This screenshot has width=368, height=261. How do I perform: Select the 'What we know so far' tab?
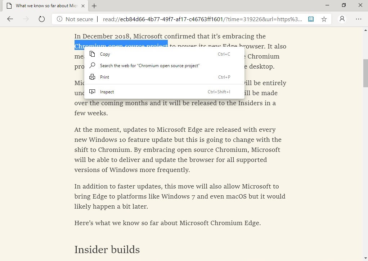pos(45,6)
